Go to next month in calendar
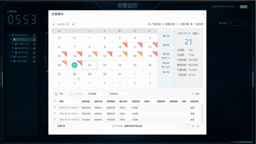This screenshot has width=256, height=144. (x=73, y=24)
